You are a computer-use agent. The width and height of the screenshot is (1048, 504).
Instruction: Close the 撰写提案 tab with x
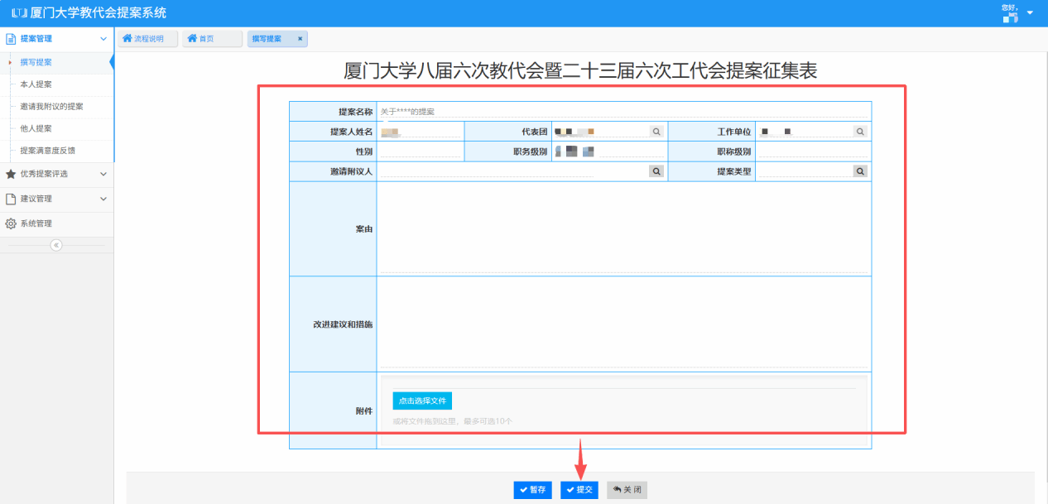coord(300,39)
